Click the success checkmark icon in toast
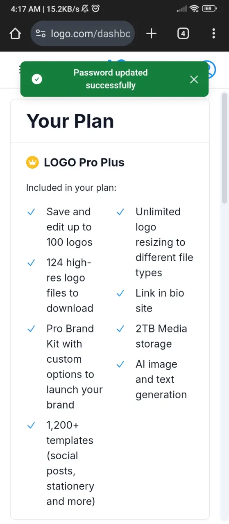 tap(37, 79)
